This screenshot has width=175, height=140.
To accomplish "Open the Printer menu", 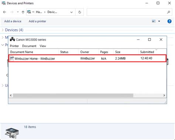I will point(14,46).
